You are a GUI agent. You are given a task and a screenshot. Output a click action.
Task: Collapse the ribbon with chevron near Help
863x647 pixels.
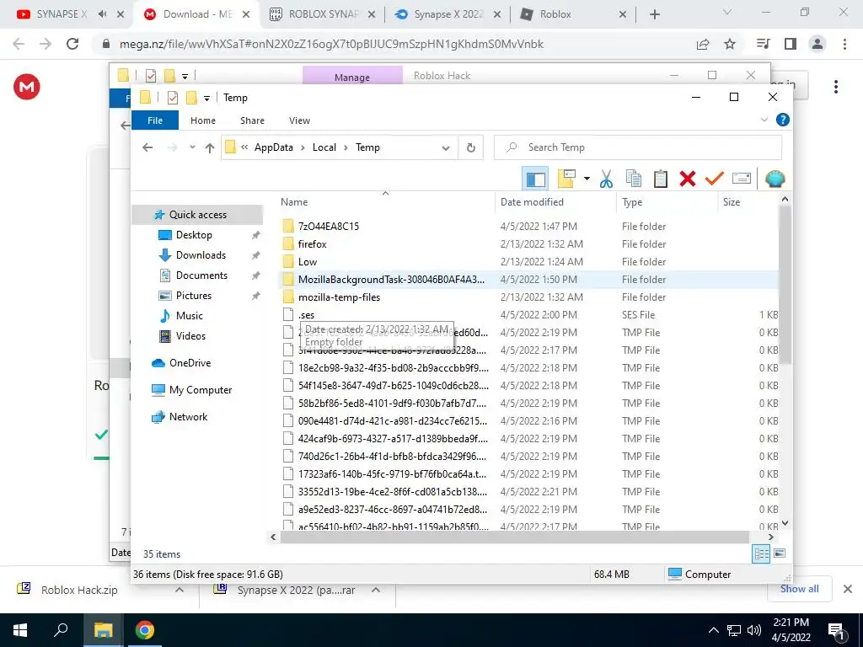[764, 120]
